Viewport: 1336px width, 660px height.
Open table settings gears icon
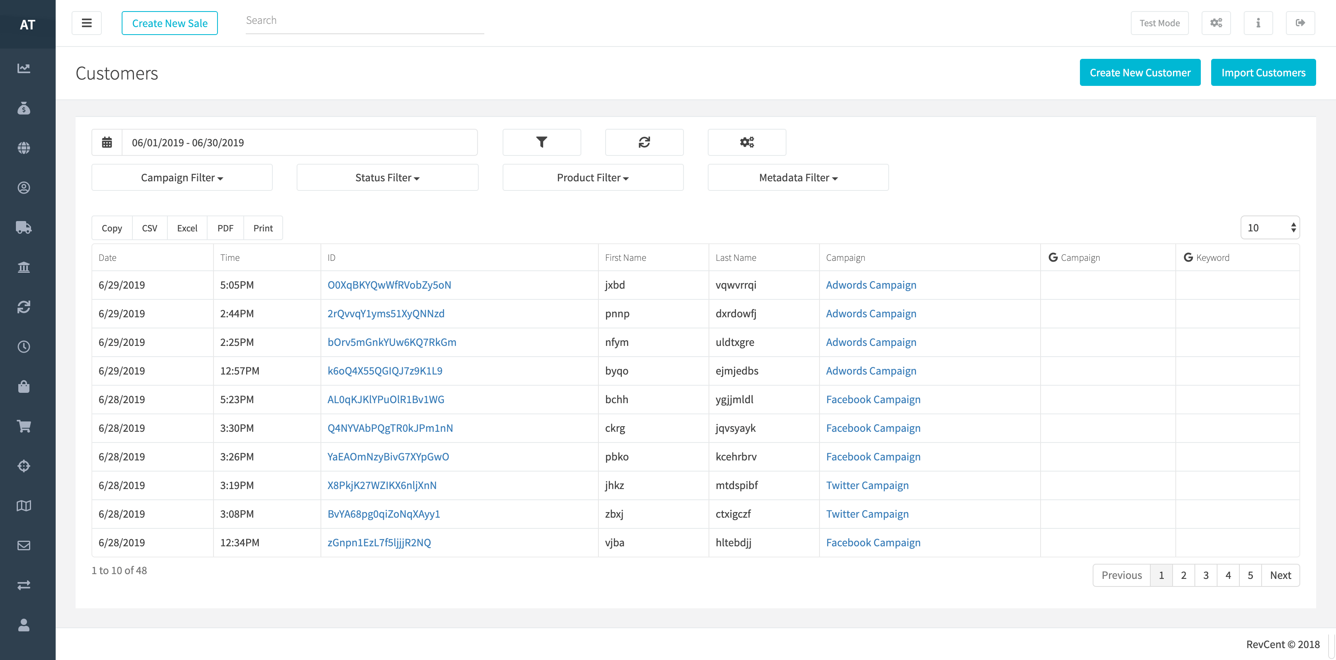747,142
